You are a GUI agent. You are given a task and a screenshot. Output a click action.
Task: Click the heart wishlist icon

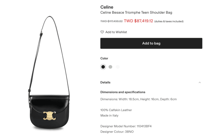pos(102,32)
